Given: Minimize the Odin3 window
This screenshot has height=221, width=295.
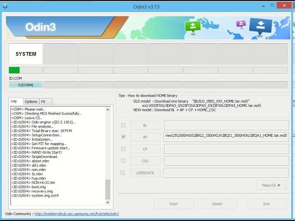Looking at the screenshot, I should coord(263,6).
